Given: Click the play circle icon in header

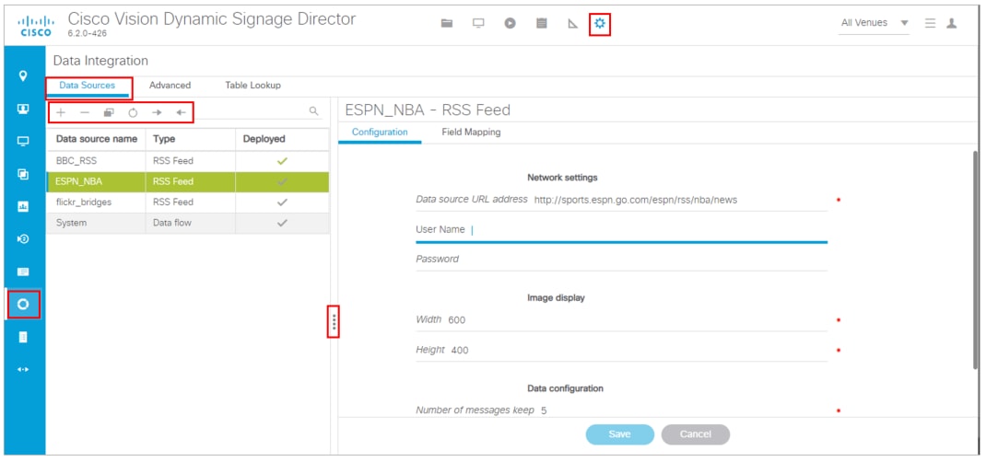Looking at the screenshot, I should click(x=510, y=23).
